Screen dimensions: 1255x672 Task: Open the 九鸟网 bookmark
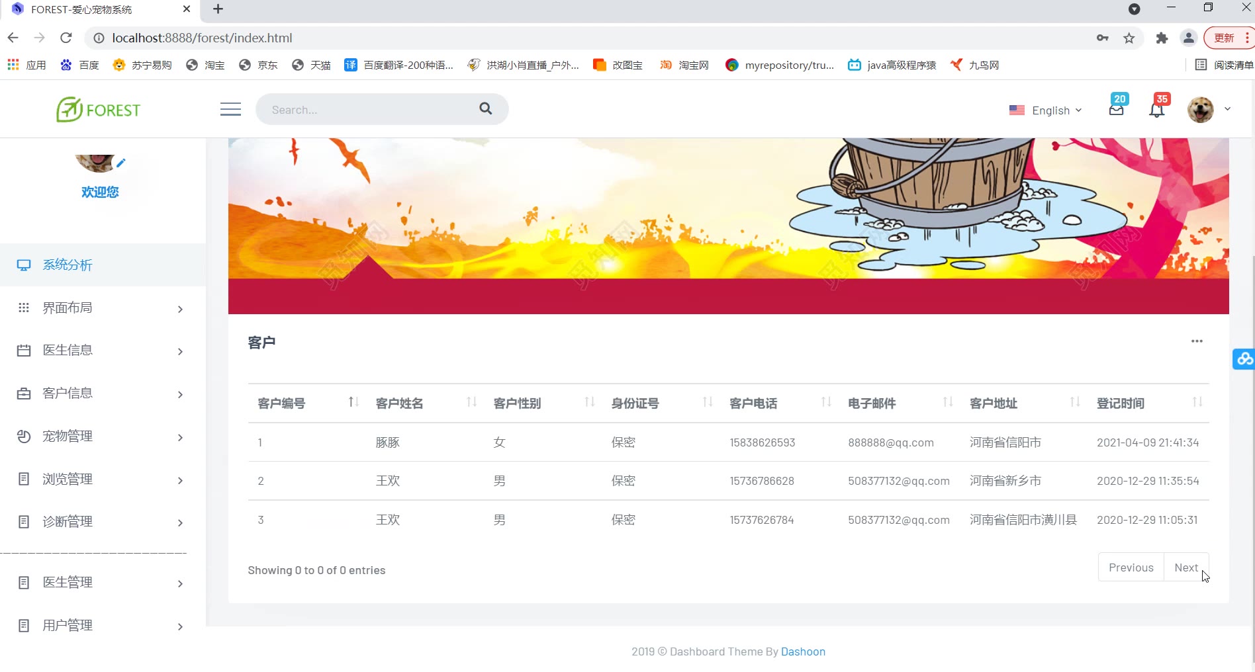974,65
